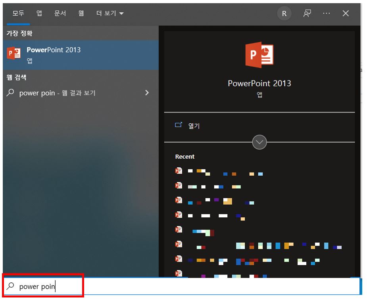Click the open-window icon beside 열기

[179, 125]
